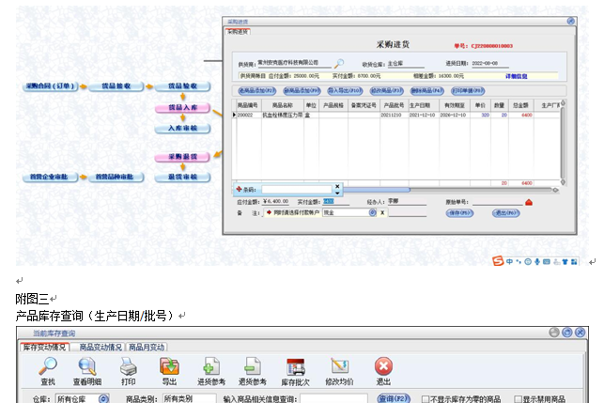Click the 查询(F2) button

pyautogui.click(x=394, y=398)
